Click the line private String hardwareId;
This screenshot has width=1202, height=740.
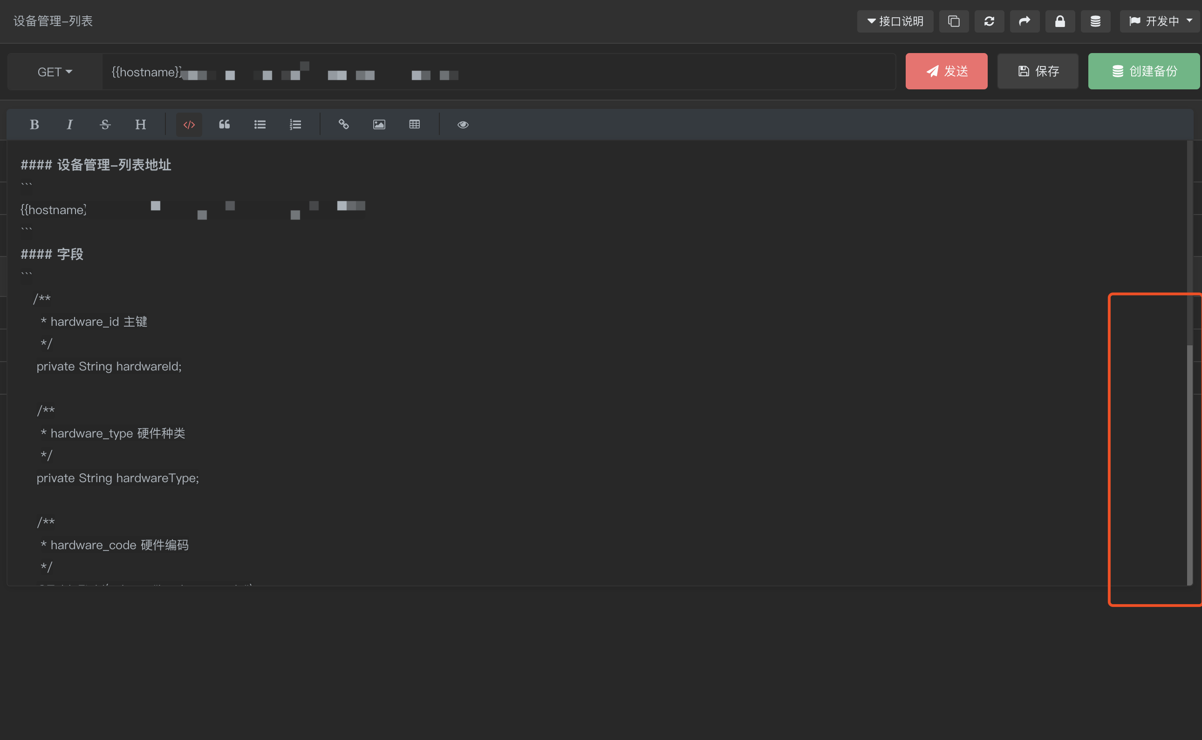click(x=109, y=366)
